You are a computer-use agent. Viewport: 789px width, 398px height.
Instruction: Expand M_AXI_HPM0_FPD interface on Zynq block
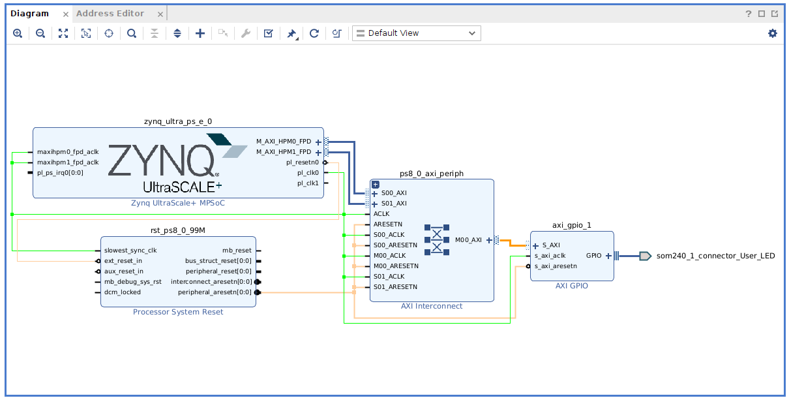coord(318,142)
